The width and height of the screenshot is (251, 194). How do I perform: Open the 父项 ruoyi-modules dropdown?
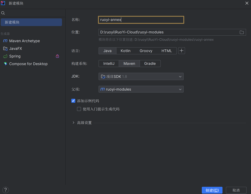pos(141,89)
